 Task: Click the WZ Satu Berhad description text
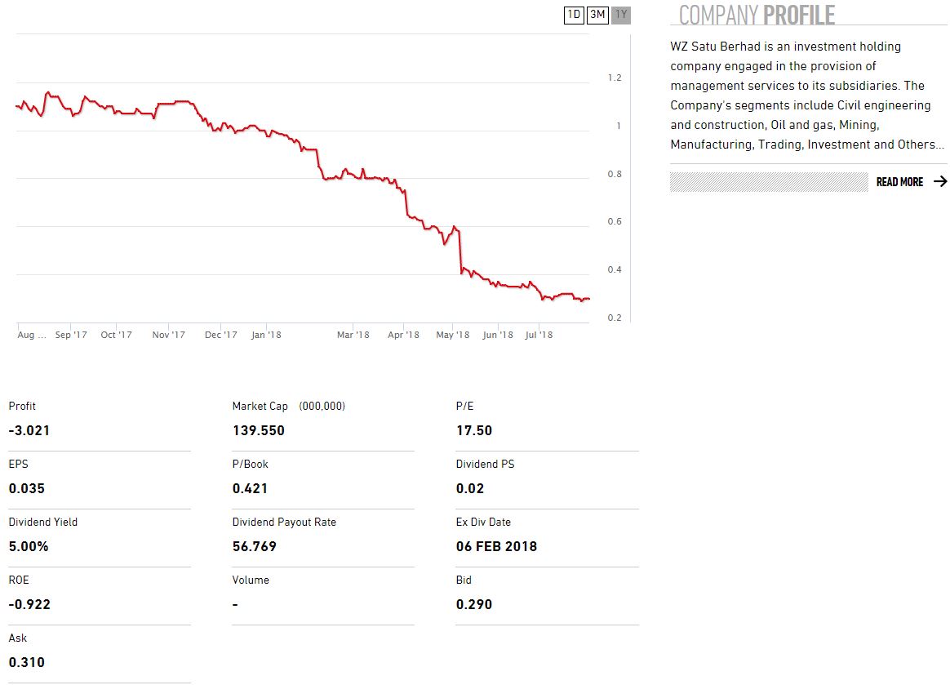(x=806, y=96)
